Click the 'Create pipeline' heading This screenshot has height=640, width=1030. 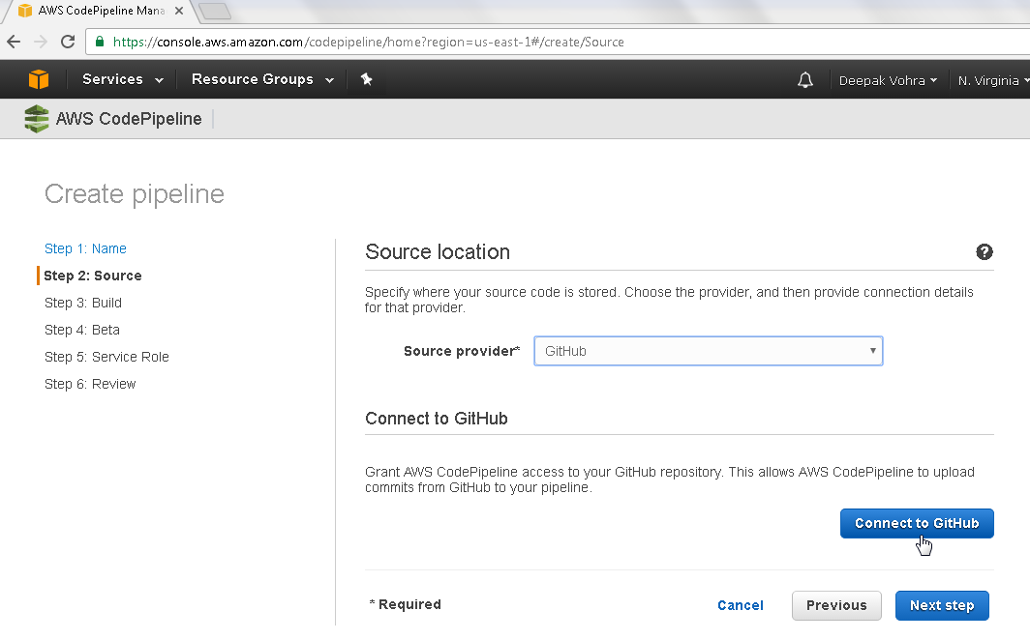[x=135, y=194]
